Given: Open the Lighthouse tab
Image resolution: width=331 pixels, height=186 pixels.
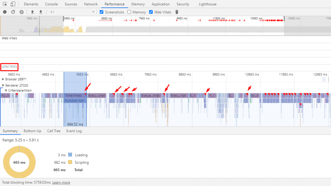Looking at the screenshot, I should (x=208, y=4).
